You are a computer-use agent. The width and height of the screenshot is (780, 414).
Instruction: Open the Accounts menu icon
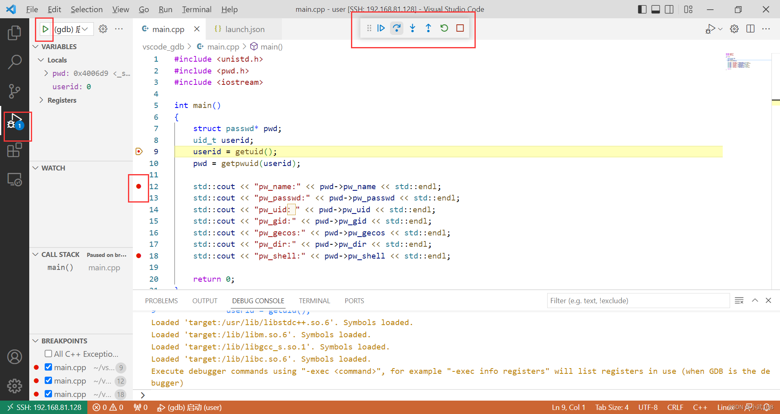pyautogui.click(x=15, y=357)
